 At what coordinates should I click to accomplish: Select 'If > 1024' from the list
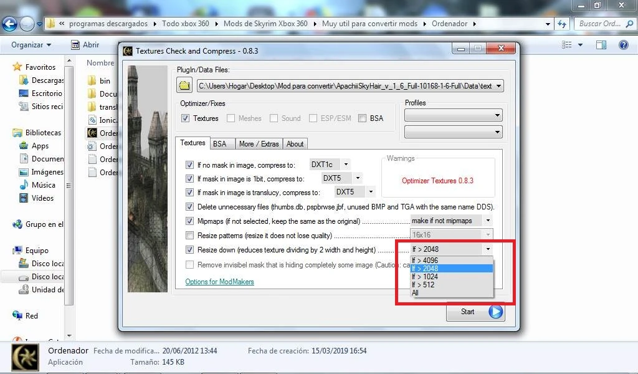452,277
